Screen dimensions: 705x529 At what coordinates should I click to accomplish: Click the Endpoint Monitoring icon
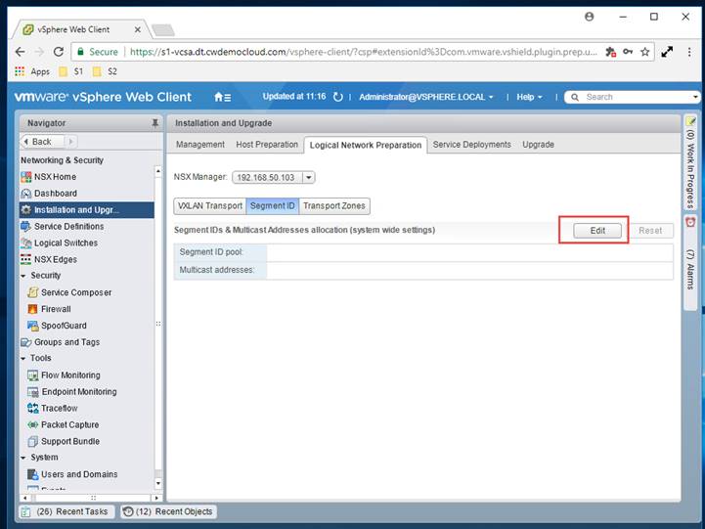tap(33, 392)
